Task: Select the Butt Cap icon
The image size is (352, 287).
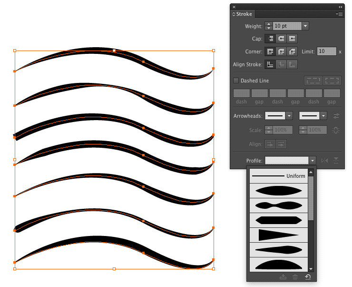Action: 270,39
